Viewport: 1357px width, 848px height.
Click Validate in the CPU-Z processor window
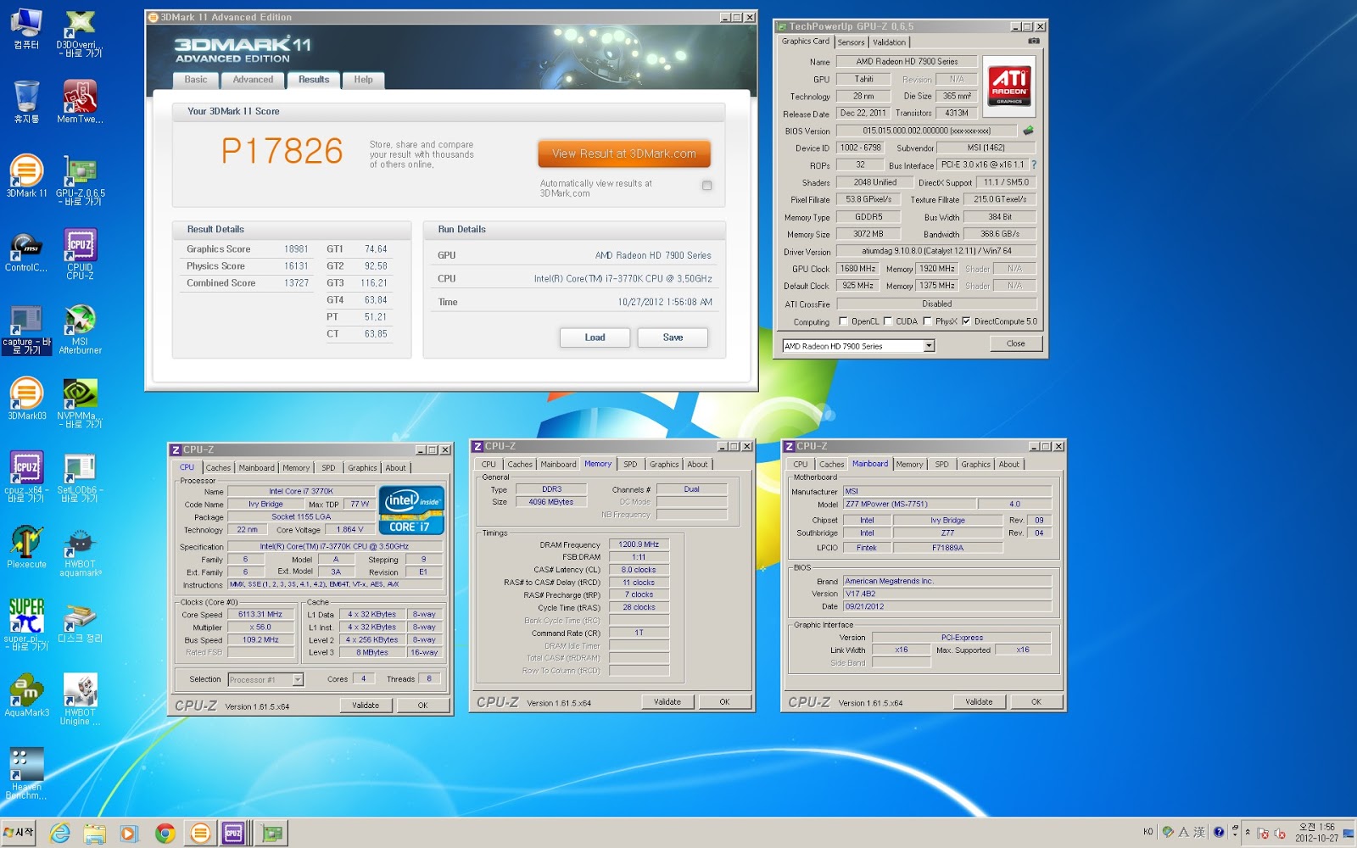point(366,705)
